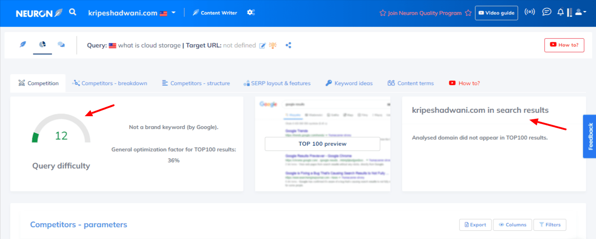Click 'what is cloud storage' query text

(149, 45)
